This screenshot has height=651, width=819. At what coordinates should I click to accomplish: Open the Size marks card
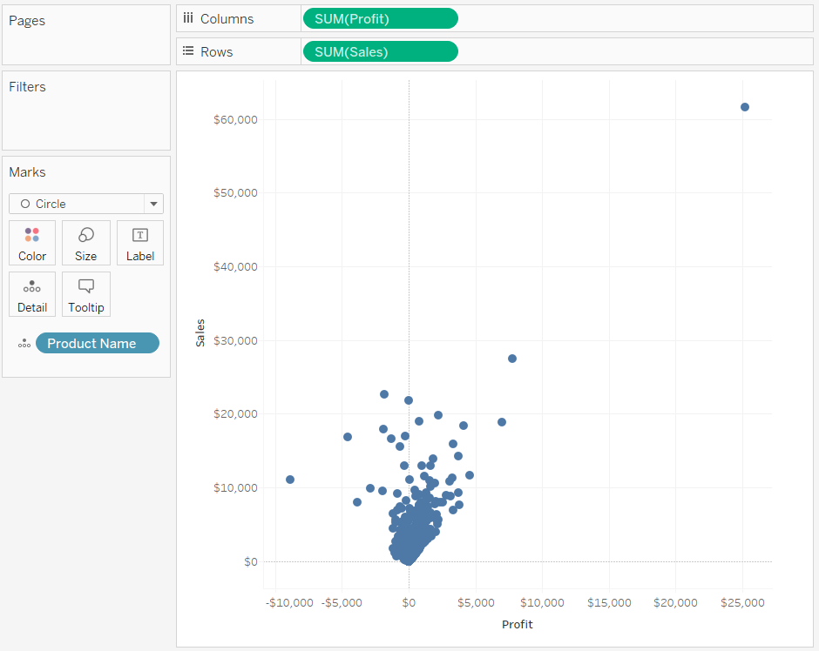85,243
